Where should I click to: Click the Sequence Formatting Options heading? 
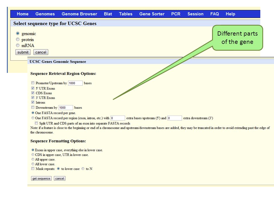[58, 141]
